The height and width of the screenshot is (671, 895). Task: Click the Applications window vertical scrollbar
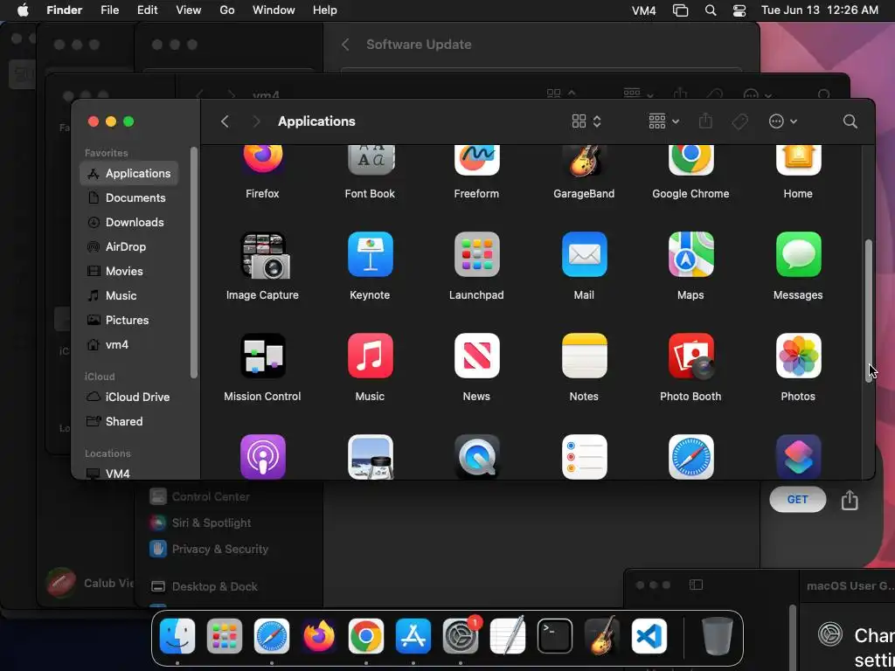coord(869,311)
